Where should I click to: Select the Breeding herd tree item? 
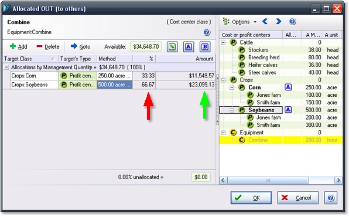pos(264,58)
